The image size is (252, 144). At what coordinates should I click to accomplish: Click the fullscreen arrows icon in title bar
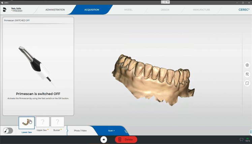coord(165,2)
